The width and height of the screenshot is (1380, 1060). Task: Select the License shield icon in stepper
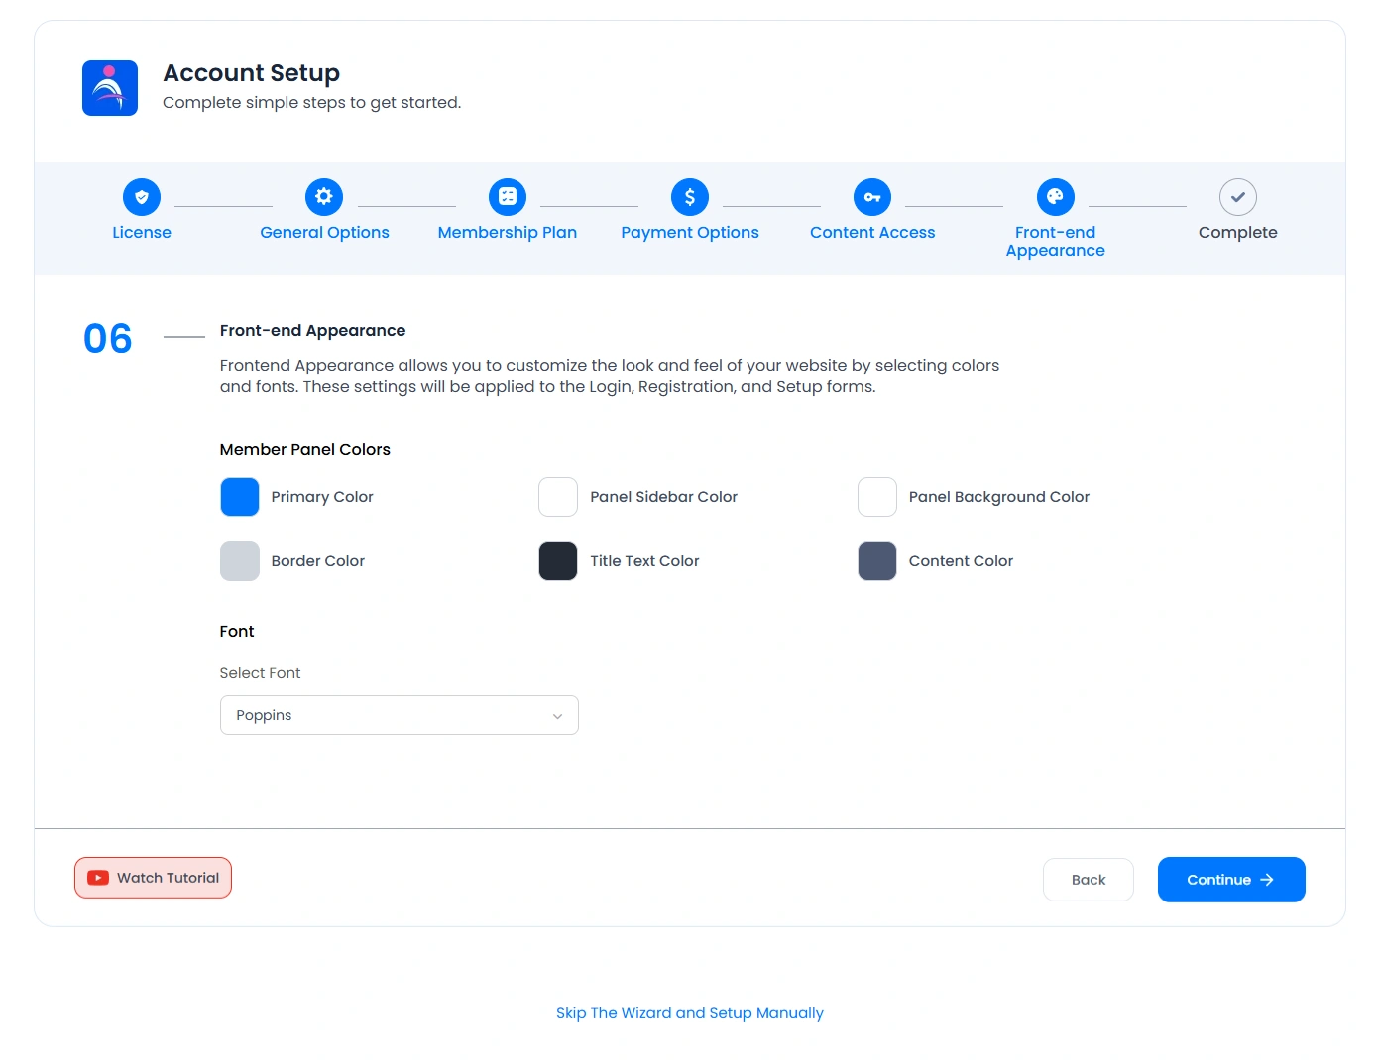(141, 196)
